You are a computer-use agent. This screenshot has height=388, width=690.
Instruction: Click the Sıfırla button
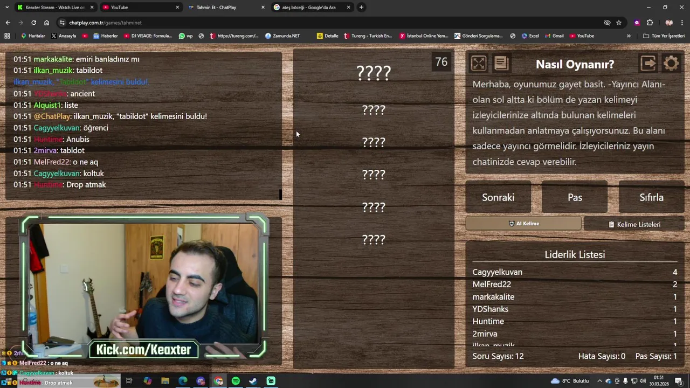651,197
